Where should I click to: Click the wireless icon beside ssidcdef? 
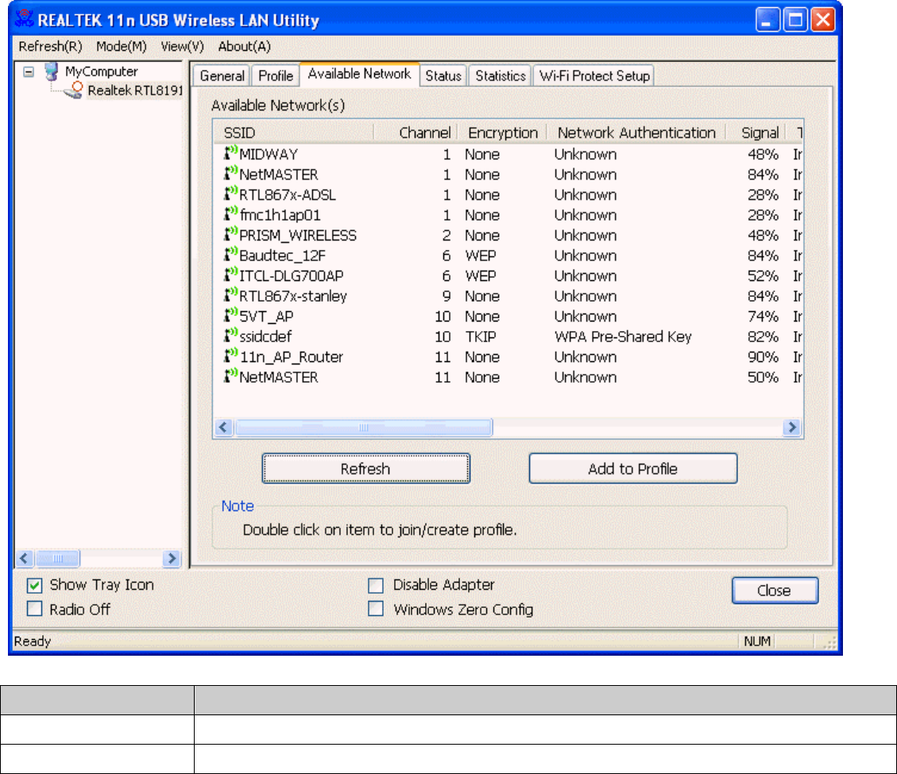(x=230, y=336)
